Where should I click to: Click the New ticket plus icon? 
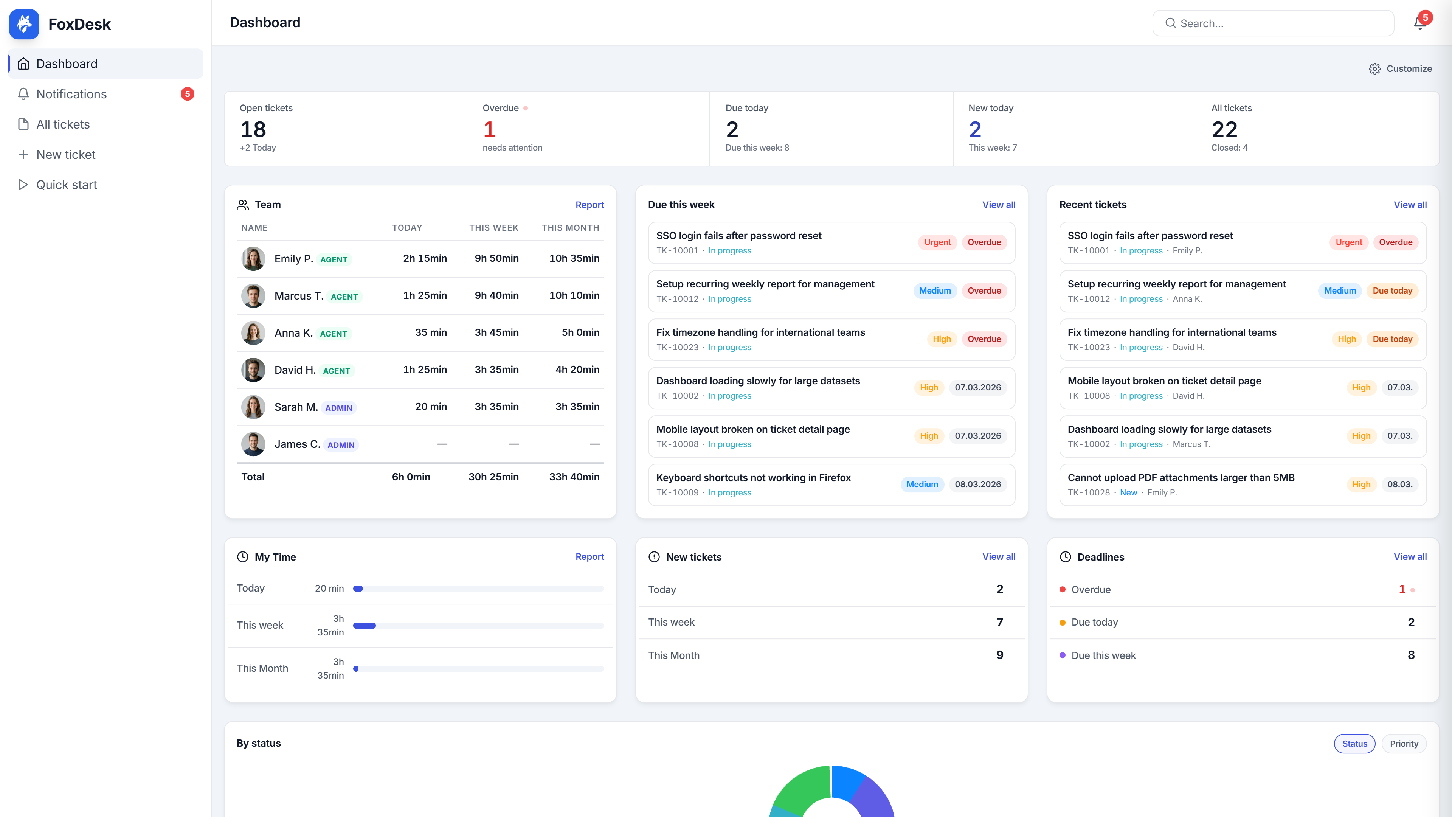(x=23, y=154)
